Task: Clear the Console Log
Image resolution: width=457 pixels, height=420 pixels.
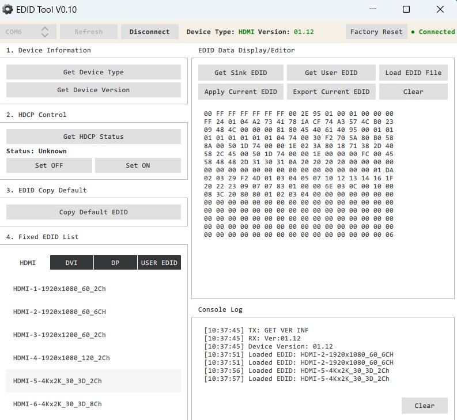Action: pyautogui.click(x=424, y=406)
